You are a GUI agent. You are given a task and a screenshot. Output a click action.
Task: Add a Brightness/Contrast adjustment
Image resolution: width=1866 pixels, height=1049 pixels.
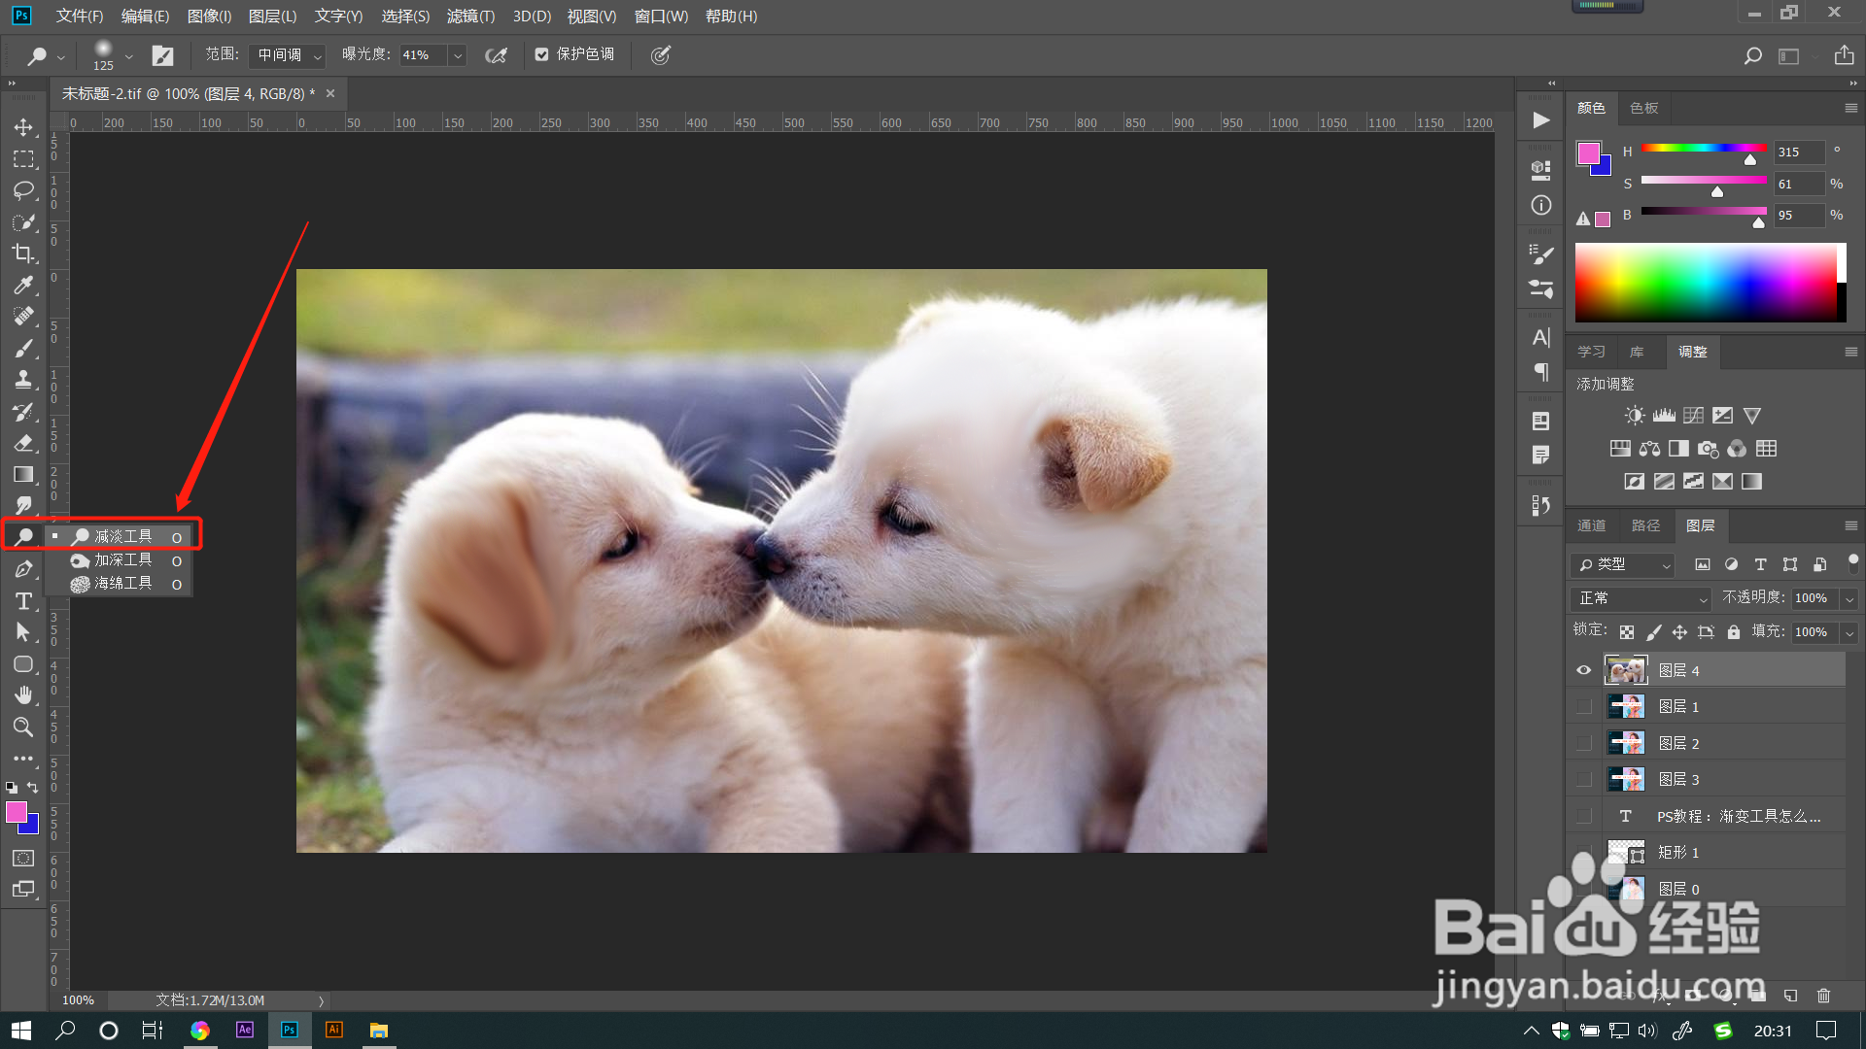pos(1635,416)
